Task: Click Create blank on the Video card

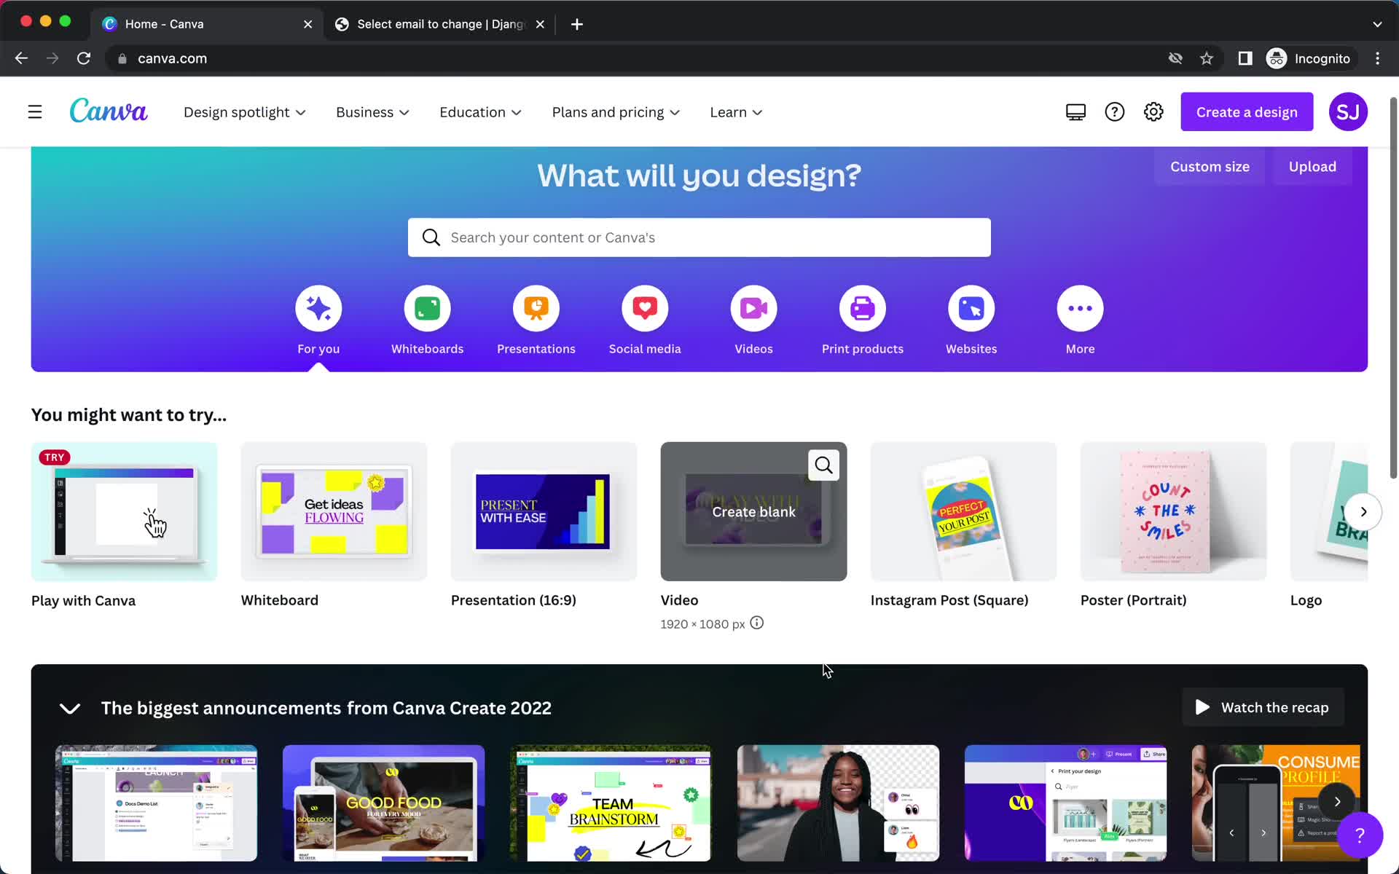Action: coord(753,512)
